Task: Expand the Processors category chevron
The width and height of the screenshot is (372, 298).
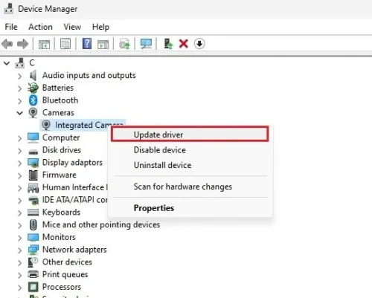Action: [x=20, y=288]
